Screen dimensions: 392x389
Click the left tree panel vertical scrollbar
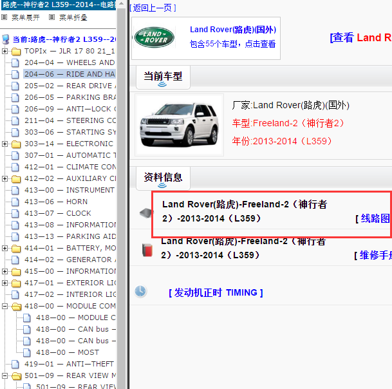coord(121,198)
